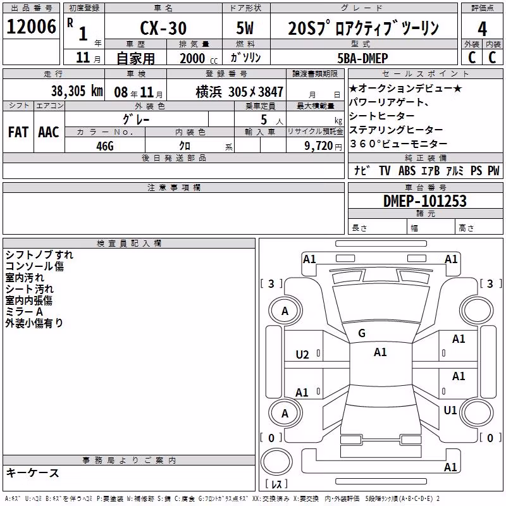
Task: Click the レス spare tire label
Action: (276, 483)
